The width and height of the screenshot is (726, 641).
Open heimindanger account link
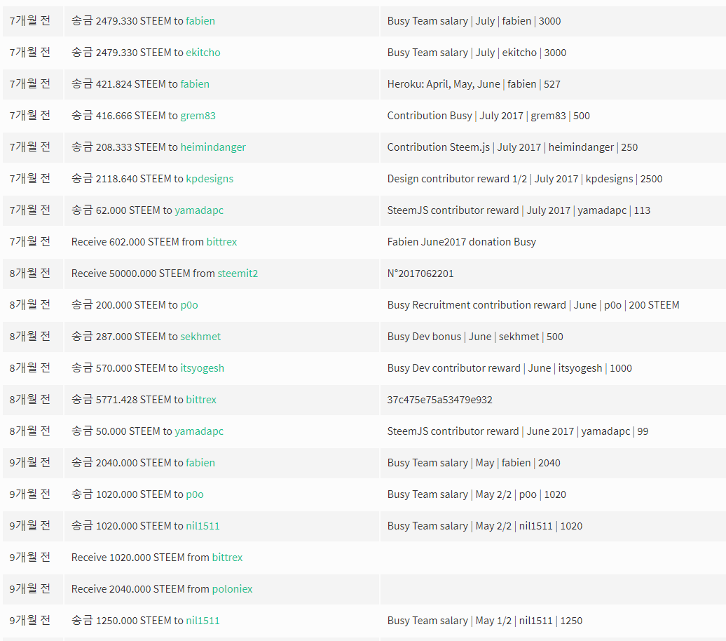coord(213,147)
